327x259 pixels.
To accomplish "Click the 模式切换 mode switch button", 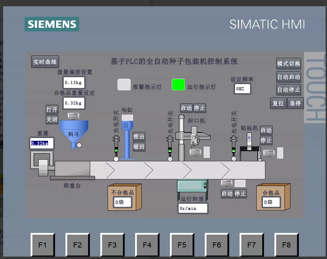I will (289, 64).
